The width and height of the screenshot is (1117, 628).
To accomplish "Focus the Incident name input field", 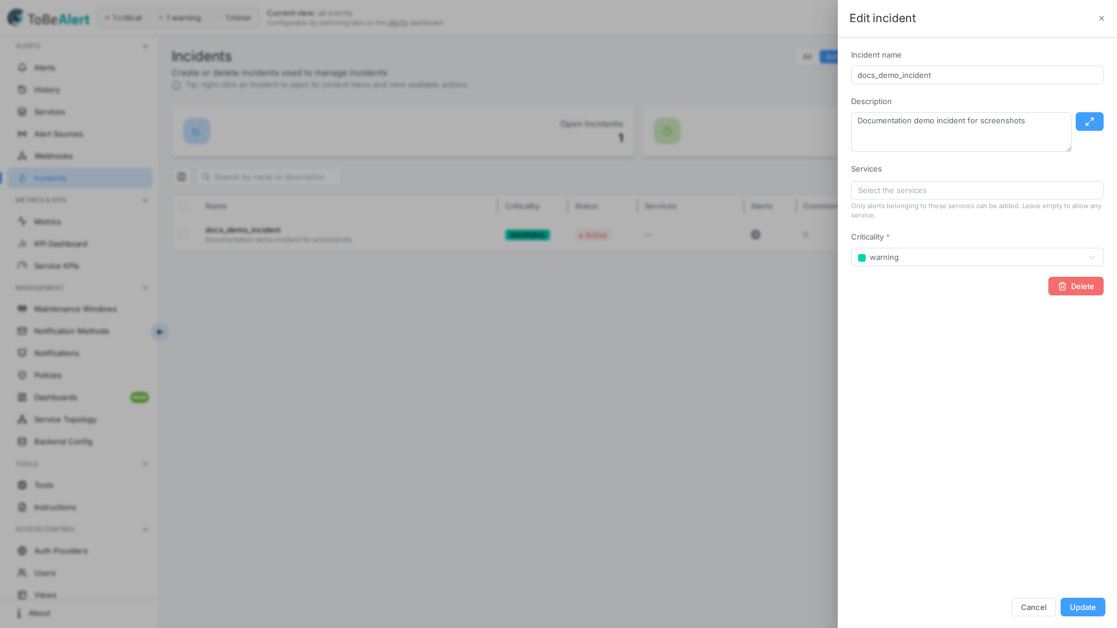I will pyautogui.click(x=977, y=75).
